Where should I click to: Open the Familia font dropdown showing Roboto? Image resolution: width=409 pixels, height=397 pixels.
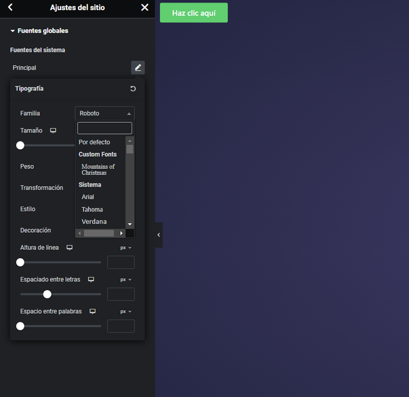pos(105,113)
